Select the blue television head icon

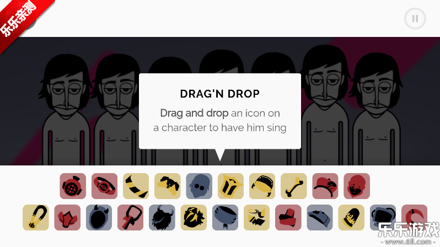click(383, 218)
